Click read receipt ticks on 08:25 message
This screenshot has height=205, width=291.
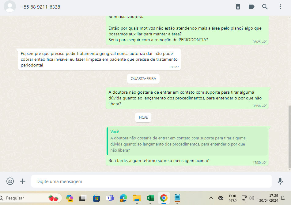click(x=264, y=42)
